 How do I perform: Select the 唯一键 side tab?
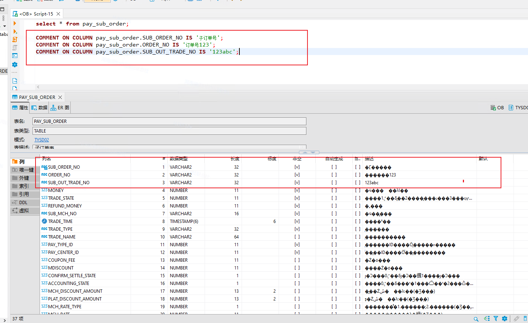click(25, 170)
